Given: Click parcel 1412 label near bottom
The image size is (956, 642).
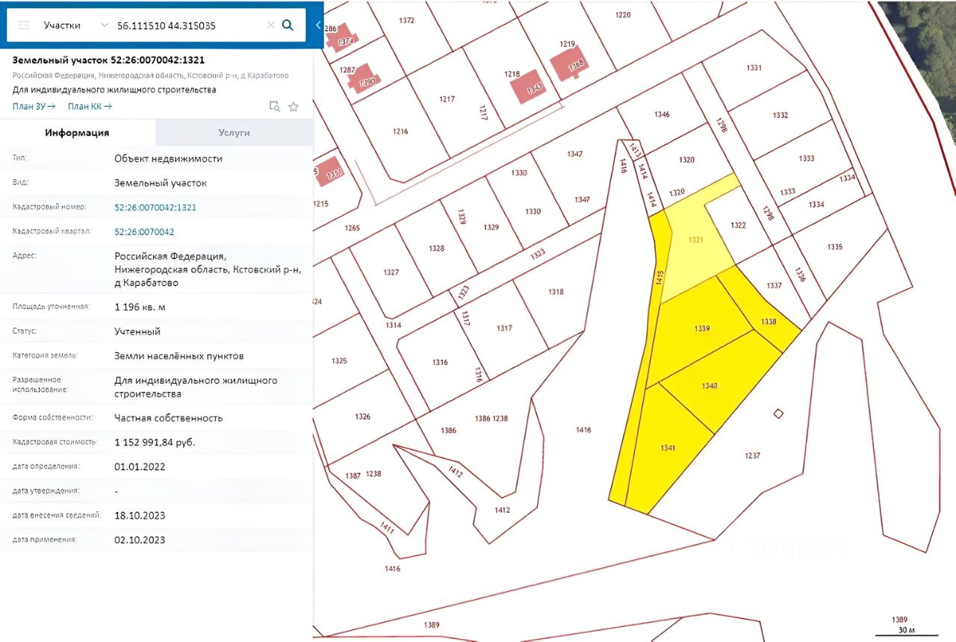Looking at the screenshot, I should [502, 511].
